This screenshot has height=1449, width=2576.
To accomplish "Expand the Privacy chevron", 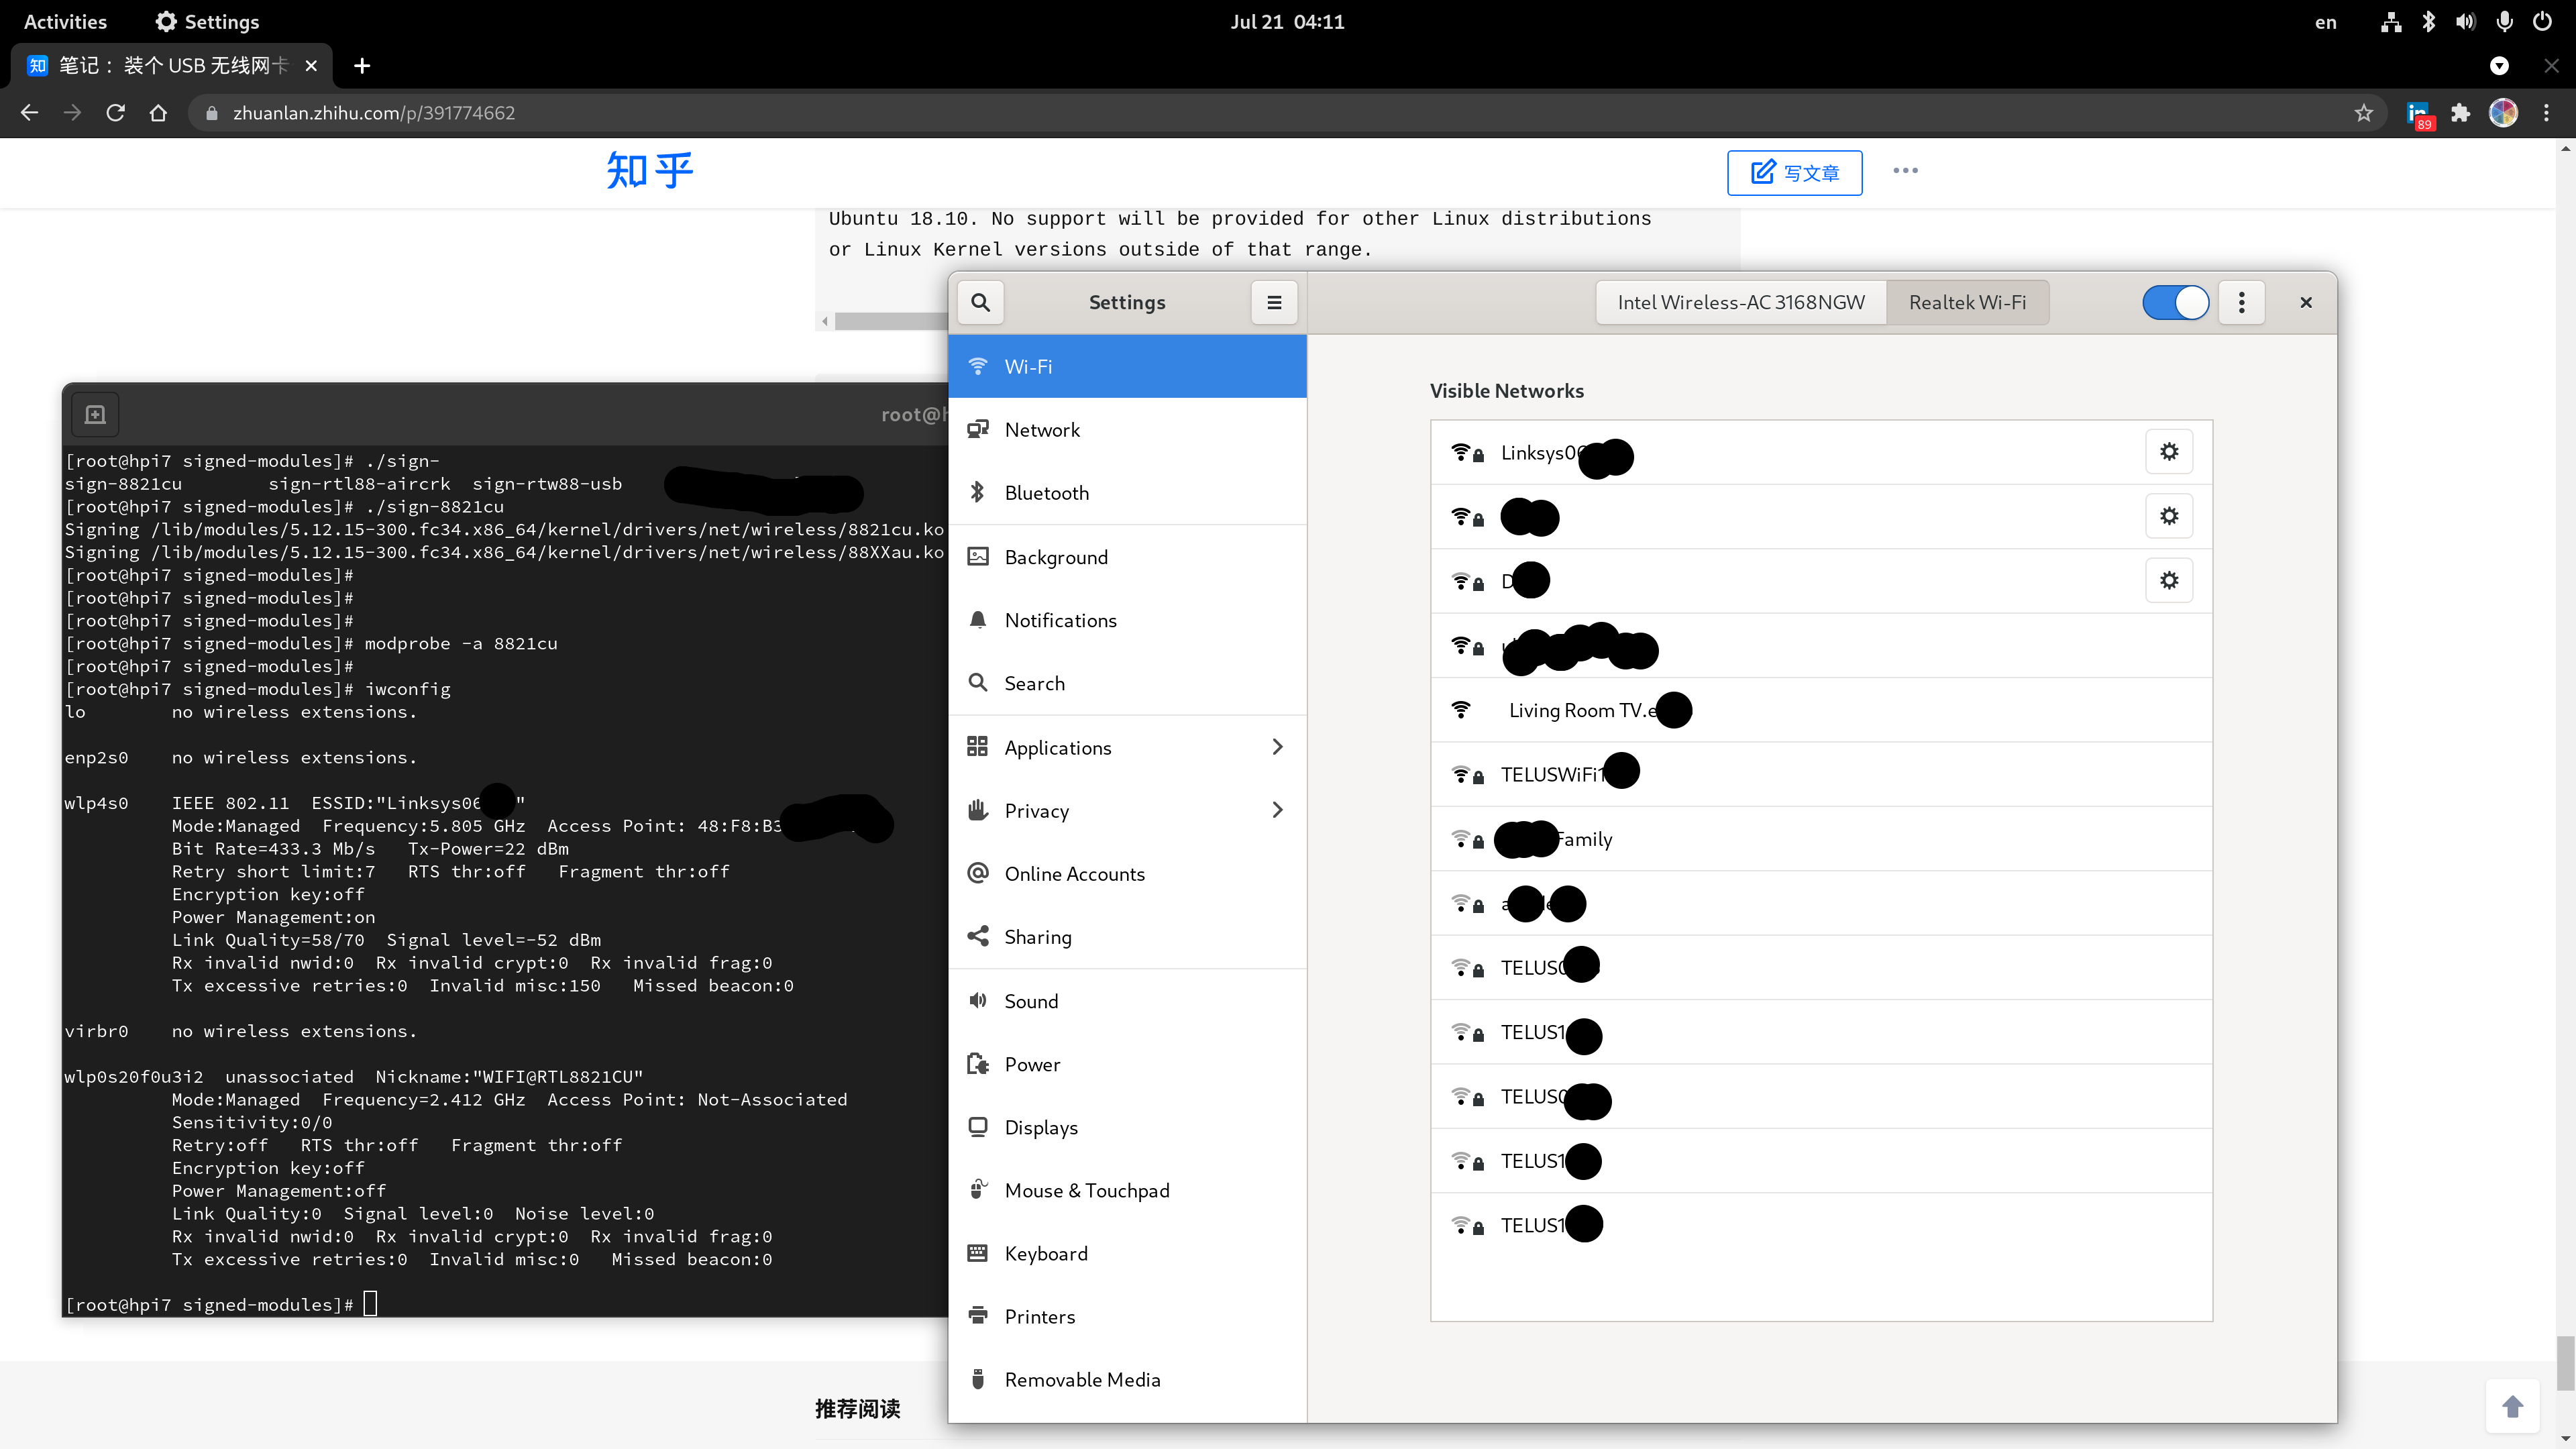I will point(1277,810).
